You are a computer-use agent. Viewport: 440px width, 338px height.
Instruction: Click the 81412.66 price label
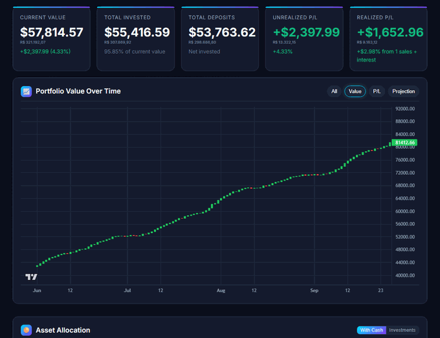[404, 142]
